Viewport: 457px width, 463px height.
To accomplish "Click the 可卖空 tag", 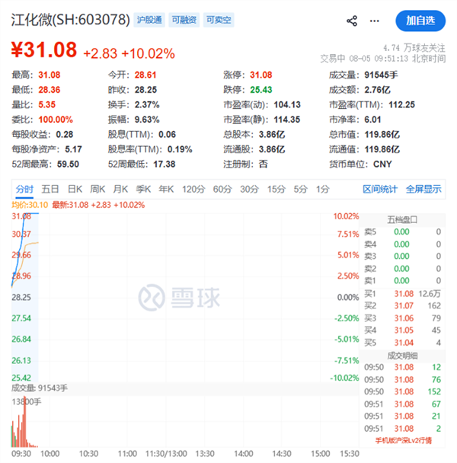I will coord(219,20).
